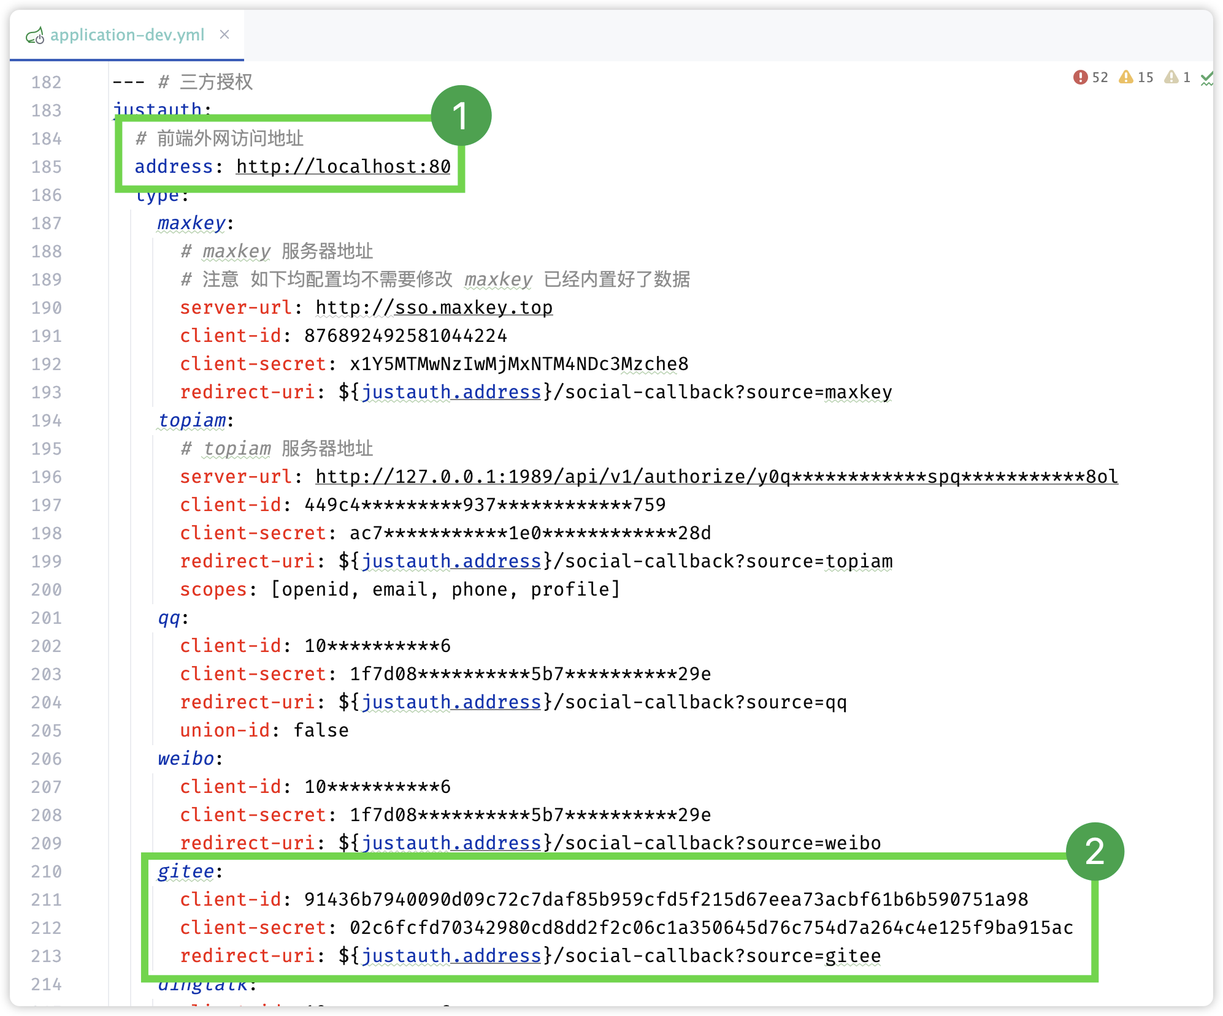Click the qq client-secret value on line 203
Viewport: 1223px width, 1016px height.
click(531, 674)
